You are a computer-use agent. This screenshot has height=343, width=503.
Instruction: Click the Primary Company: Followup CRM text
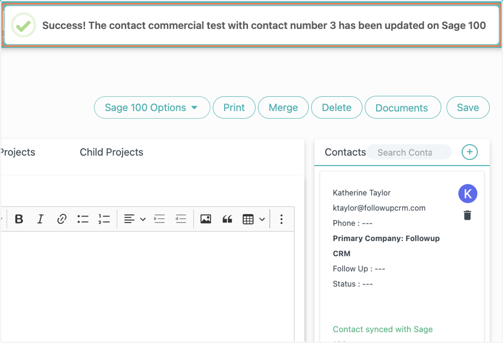tap(386, 246)
